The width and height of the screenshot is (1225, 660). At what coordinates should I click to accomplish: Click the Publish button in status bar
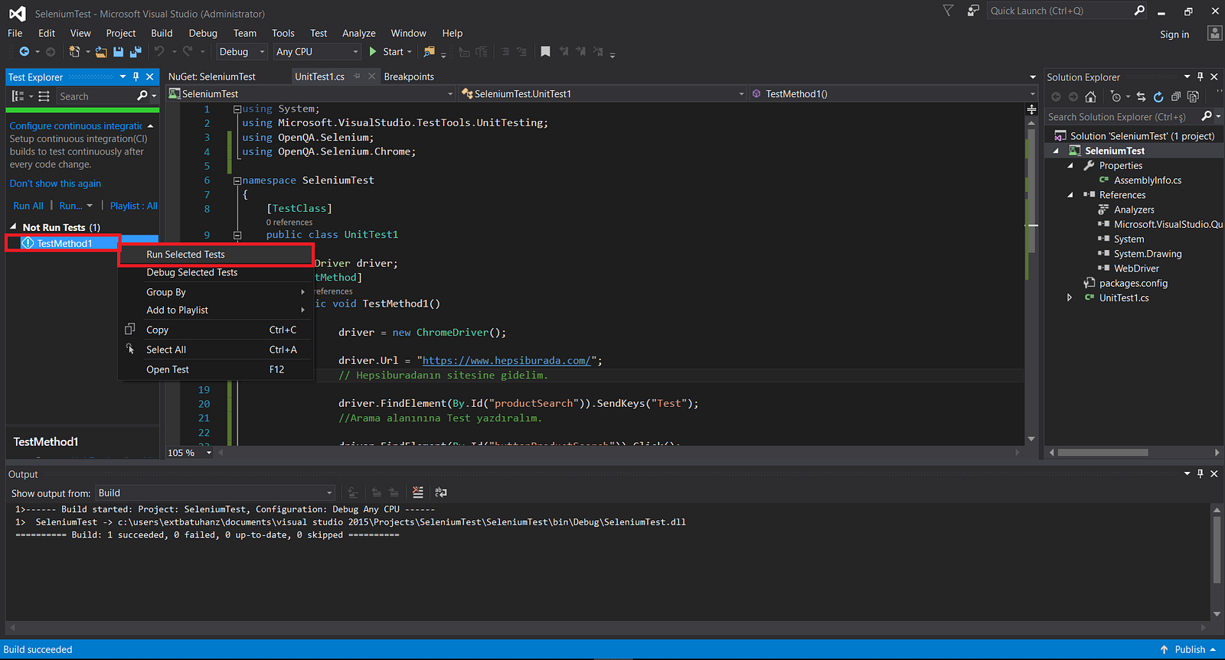coord(1190,649)
